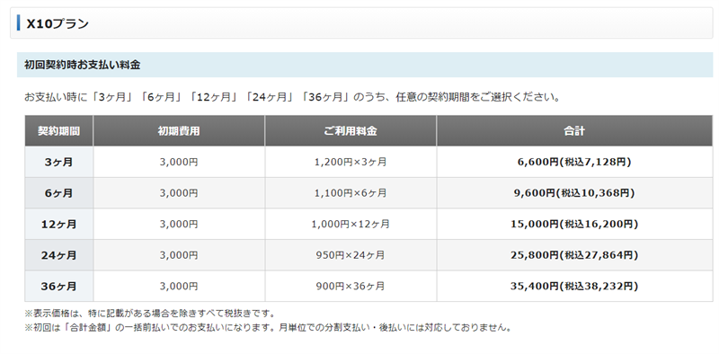Select the 36ヶ月 contract period cell

pos(58,286)
